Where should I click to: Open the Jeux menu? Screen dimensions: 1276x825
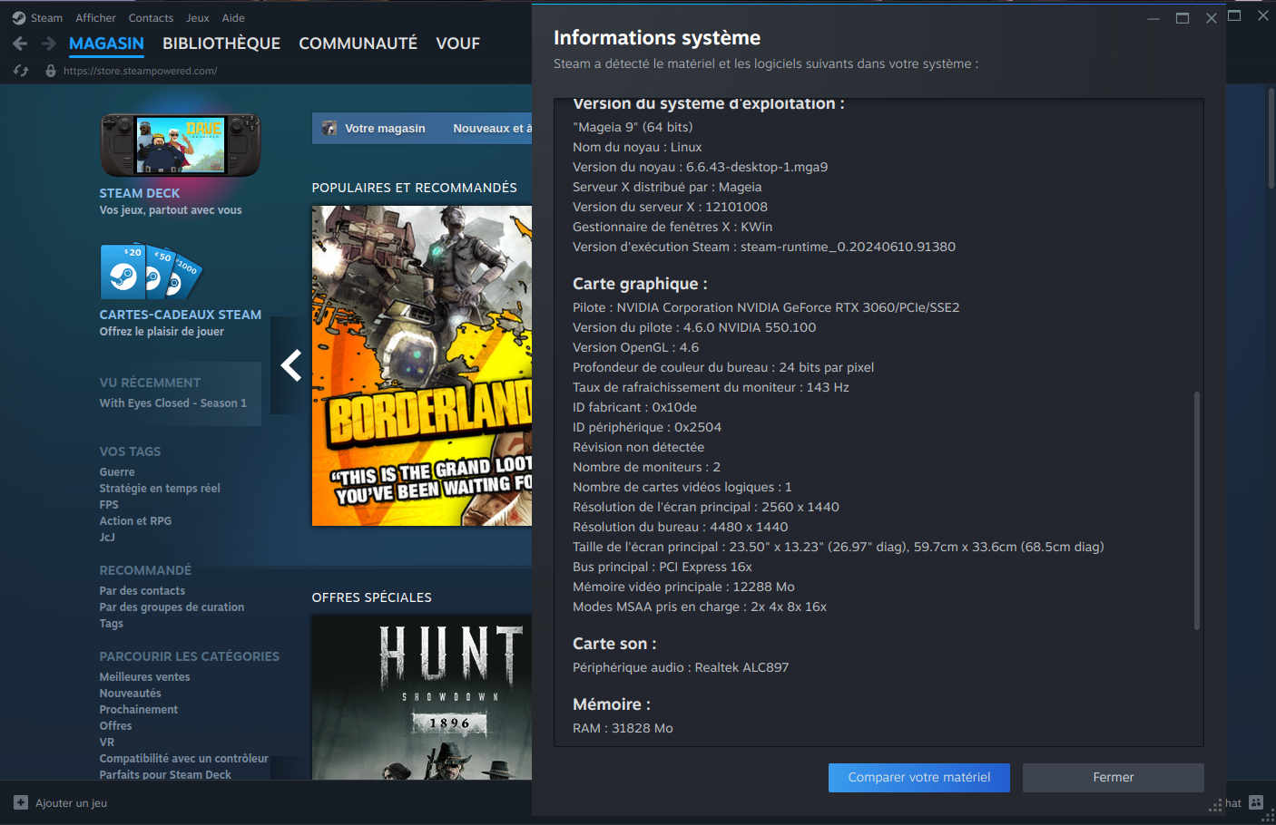pyautogui.click(x=198, y=18)
